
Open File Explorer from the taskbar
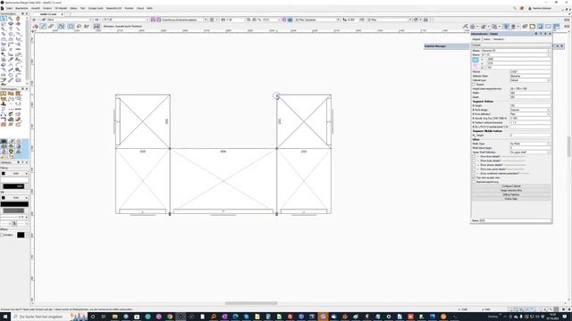(115, 317)
